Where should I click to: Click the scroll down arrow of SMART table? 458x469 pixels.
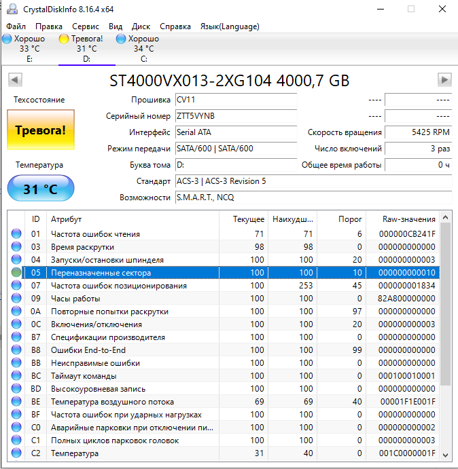pyautogui.click(x=445, y=455)
